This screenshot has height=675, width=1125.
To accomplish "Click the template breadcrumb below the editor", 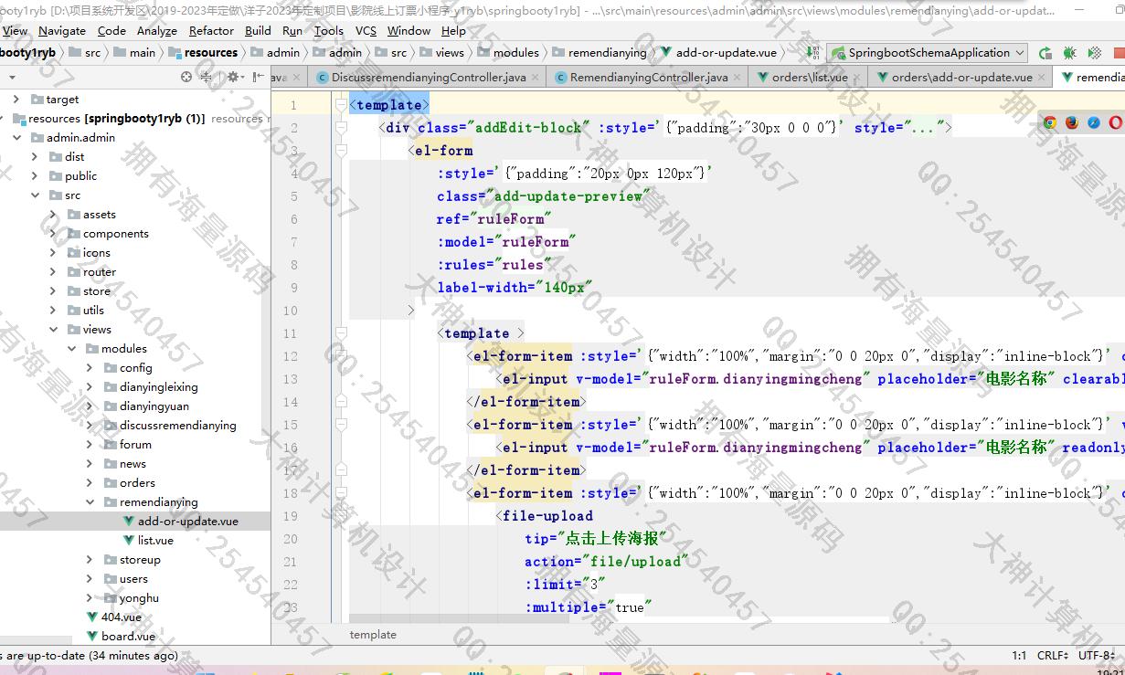I will [373, 635].
